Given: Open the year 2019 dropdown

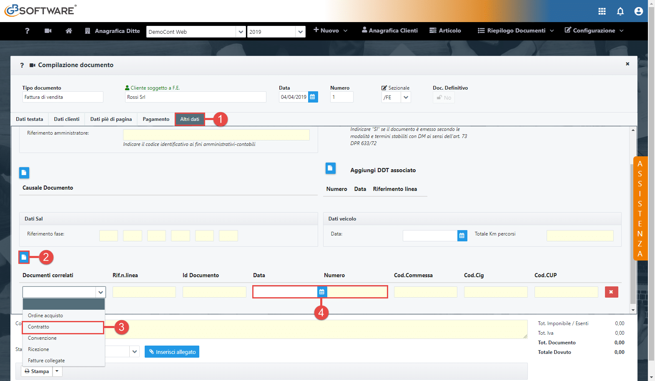Looking at the screenshot, I should point(300,32).
